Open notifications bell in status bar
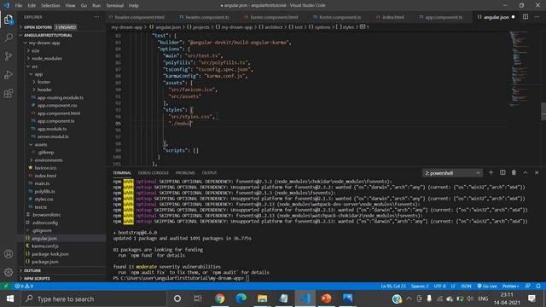The image size is (546, 307). pyautogui.click(x=538, y=286)
